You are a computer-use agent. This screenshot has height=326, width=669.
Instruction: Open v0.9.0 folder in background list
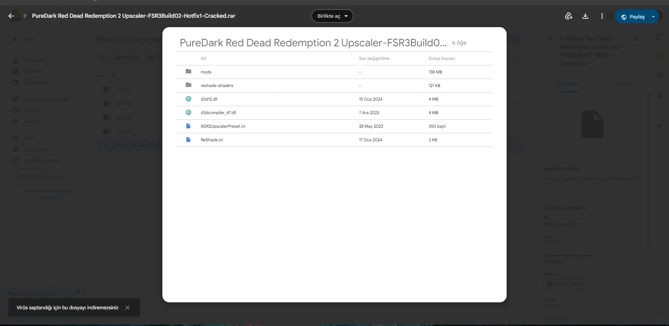[123, 103]
